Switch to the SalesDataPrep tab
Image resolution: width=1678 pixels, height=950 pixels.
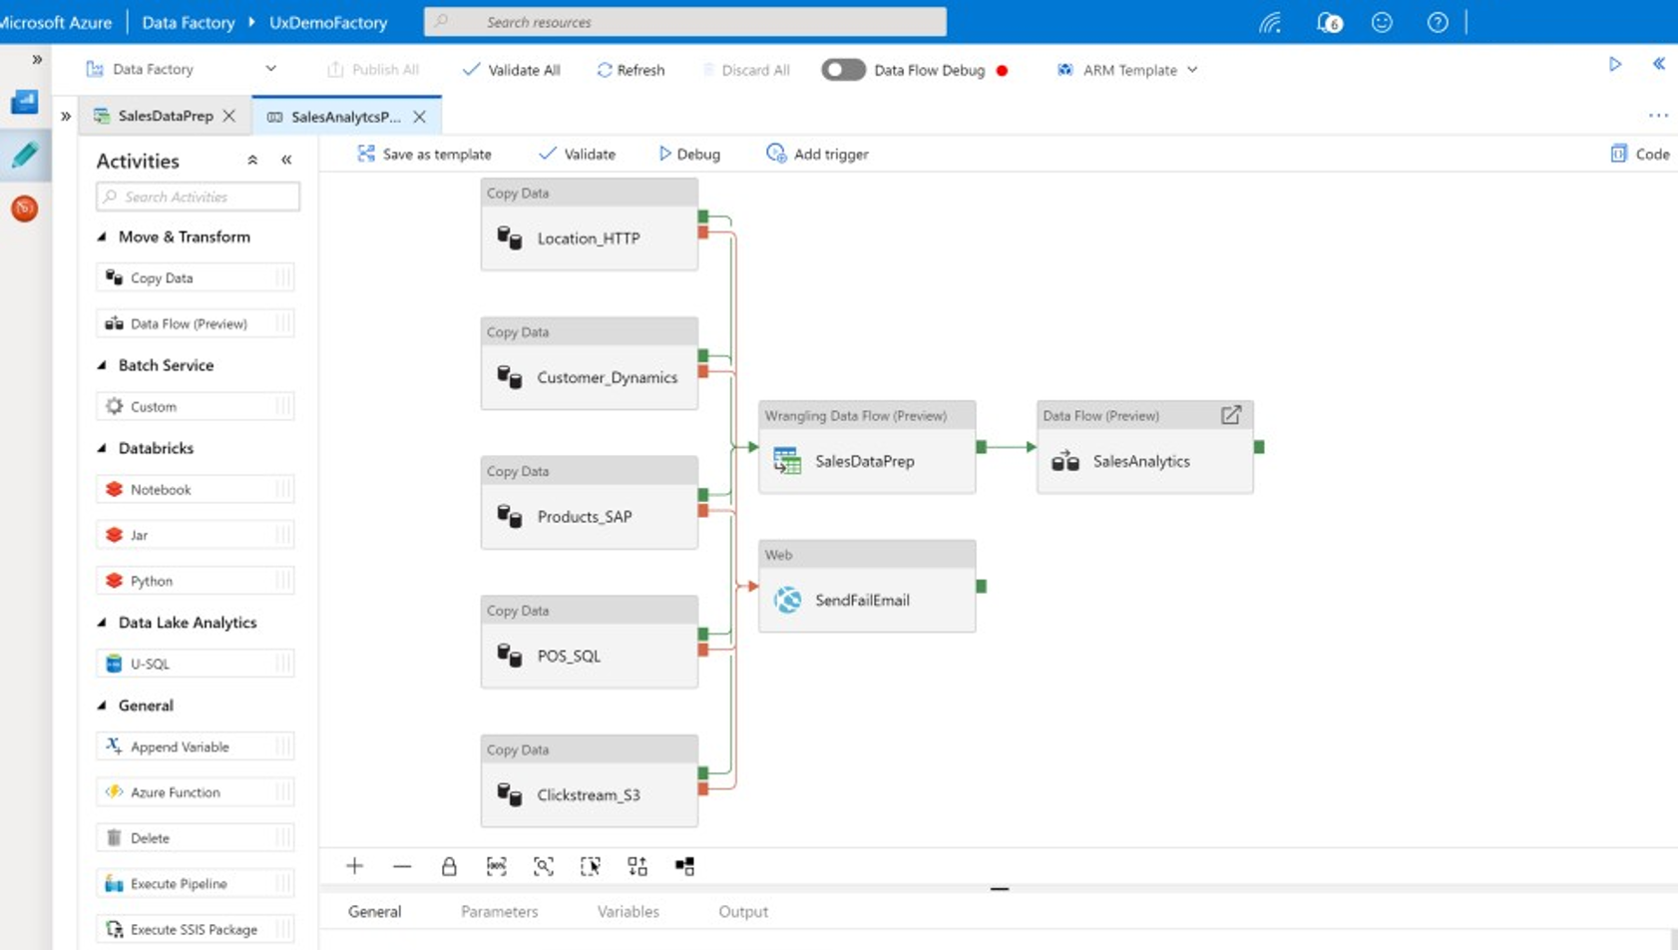click(163, 116)
